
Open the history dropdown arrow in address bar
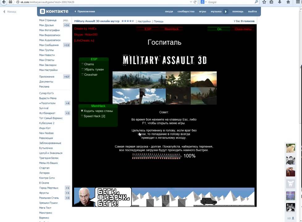(x=191, y=2)
